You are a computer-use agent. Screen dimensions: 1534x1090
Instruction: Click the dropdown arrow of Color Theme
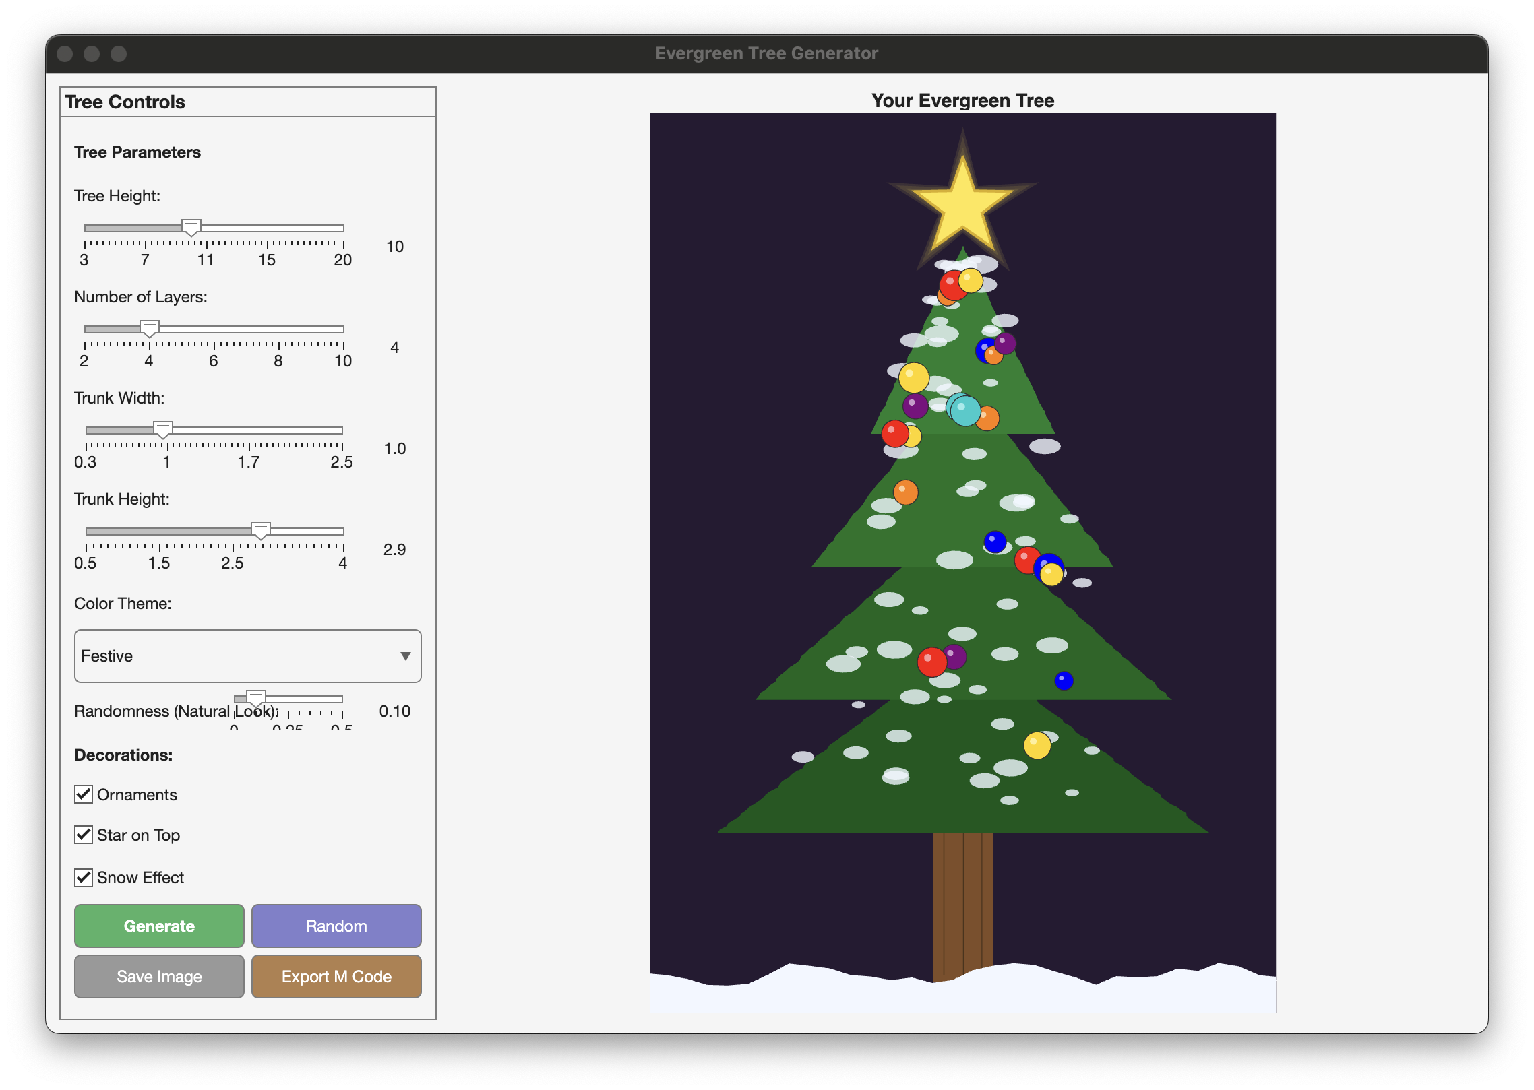(x=405, y=656)
